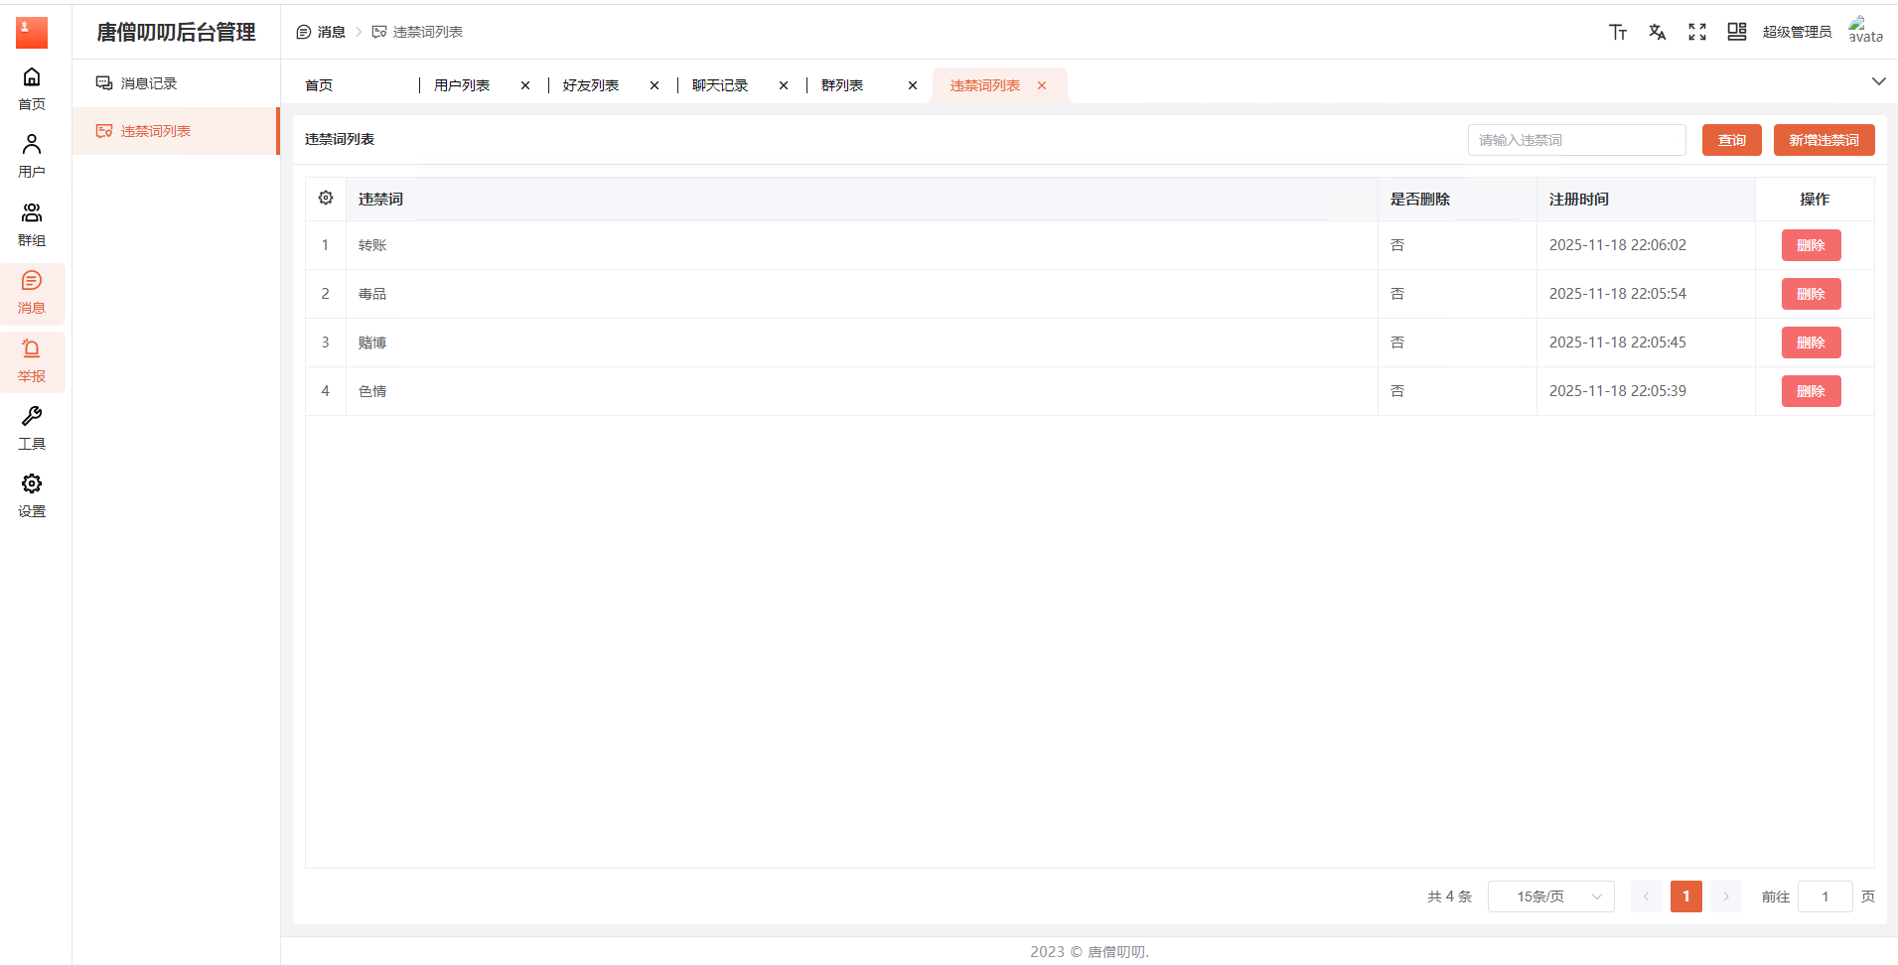Open the 超级管理员 user menu

(1797, 32)
